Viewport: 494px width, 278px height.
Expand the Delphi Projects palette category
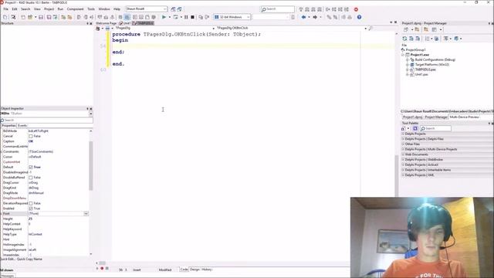[x=403, y=134]
